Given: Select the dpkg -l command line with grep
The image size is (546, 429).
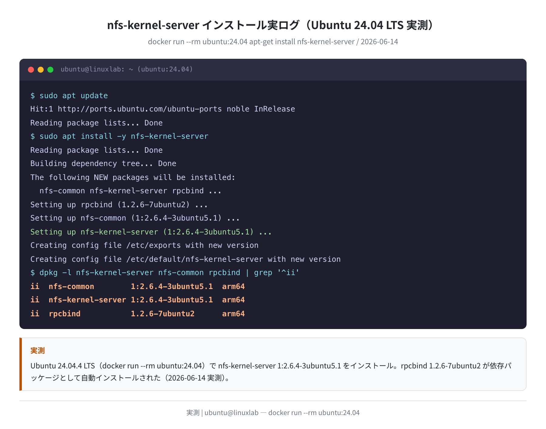Looking at the screenshot, I should tap(165, 273).
